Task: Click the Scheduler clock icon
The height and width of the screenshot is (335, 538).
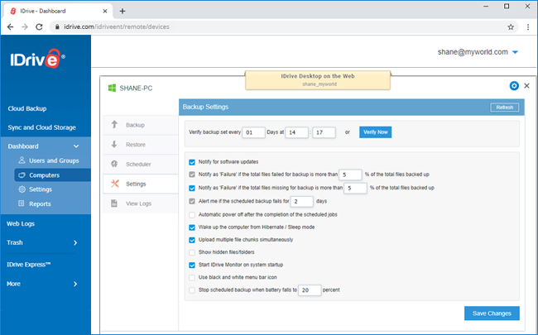Action: [114, 164]
